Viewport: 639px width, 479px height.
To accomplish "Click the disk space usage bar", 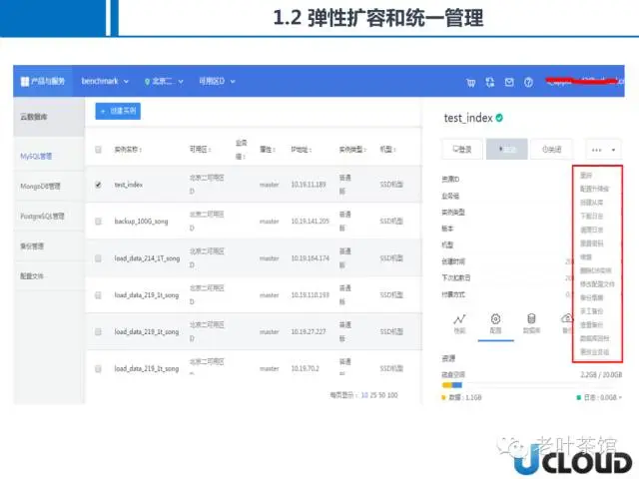I will click(x=531, y=385).
